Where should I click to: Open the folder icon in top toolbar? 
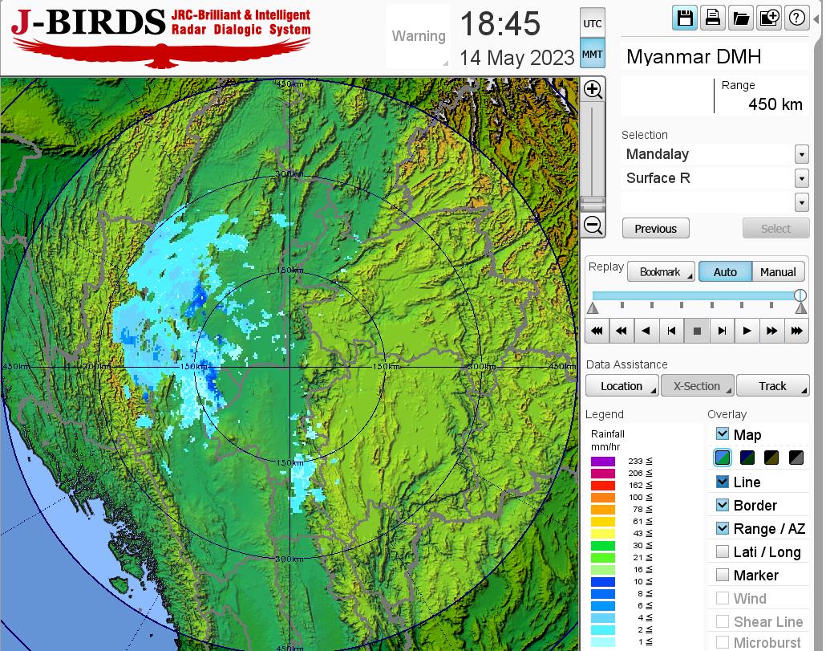tap(740, 18)
